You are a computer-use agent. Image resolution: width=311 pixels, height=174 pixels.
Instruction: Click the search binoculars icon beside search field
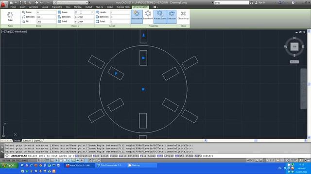click(251, 2)
